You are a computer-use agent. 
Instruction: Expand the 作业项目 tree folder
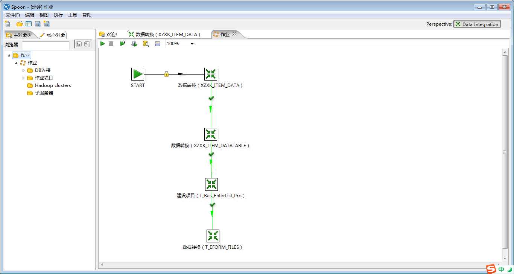23,78
